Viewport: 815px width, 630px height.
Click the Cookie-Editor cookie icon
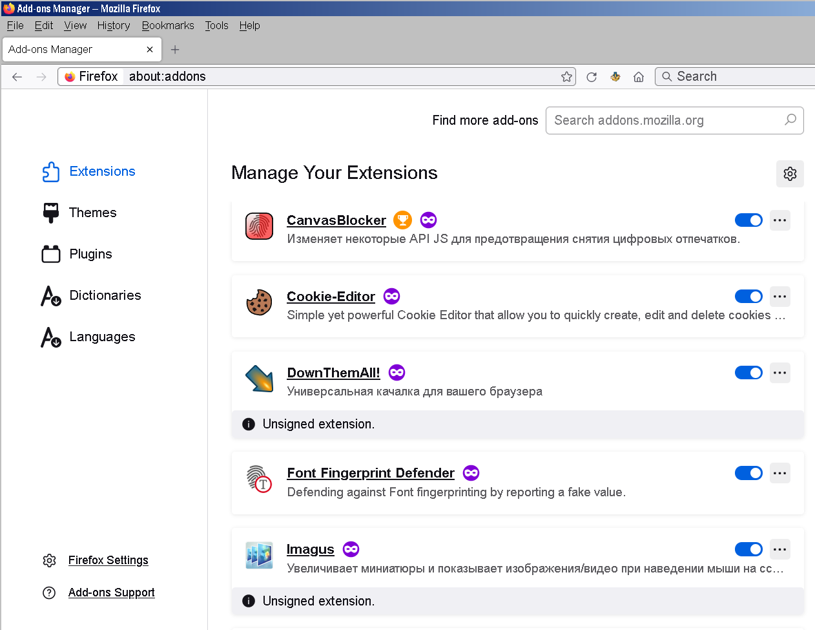pyautogui.click(x=259, y=302)
